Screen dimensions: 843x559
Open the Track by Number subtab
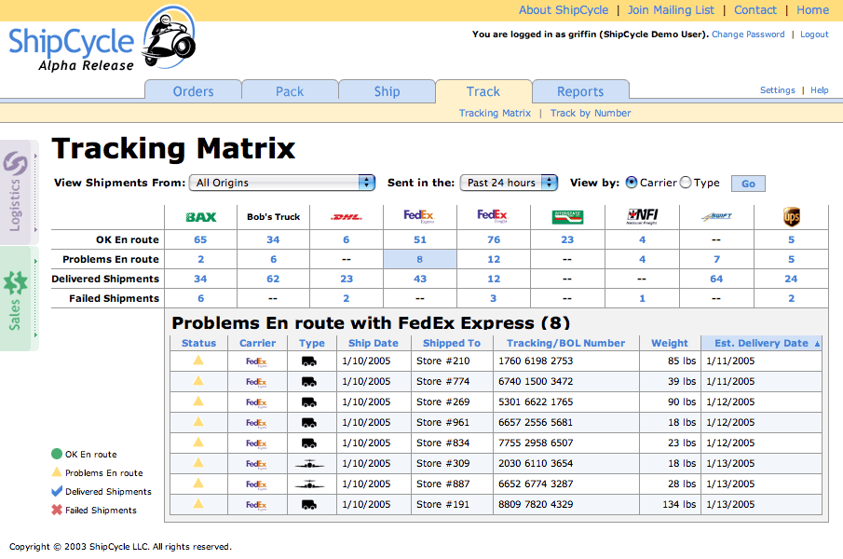coord(591,113)
